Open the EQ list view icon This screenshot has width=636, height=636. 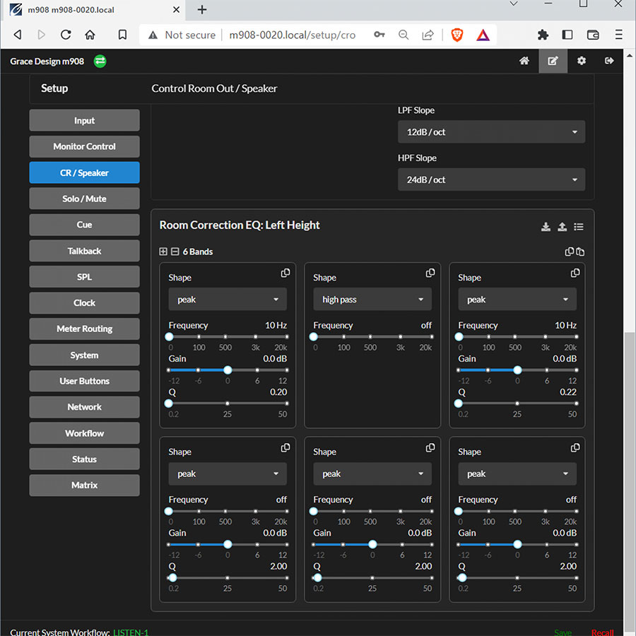578,227
